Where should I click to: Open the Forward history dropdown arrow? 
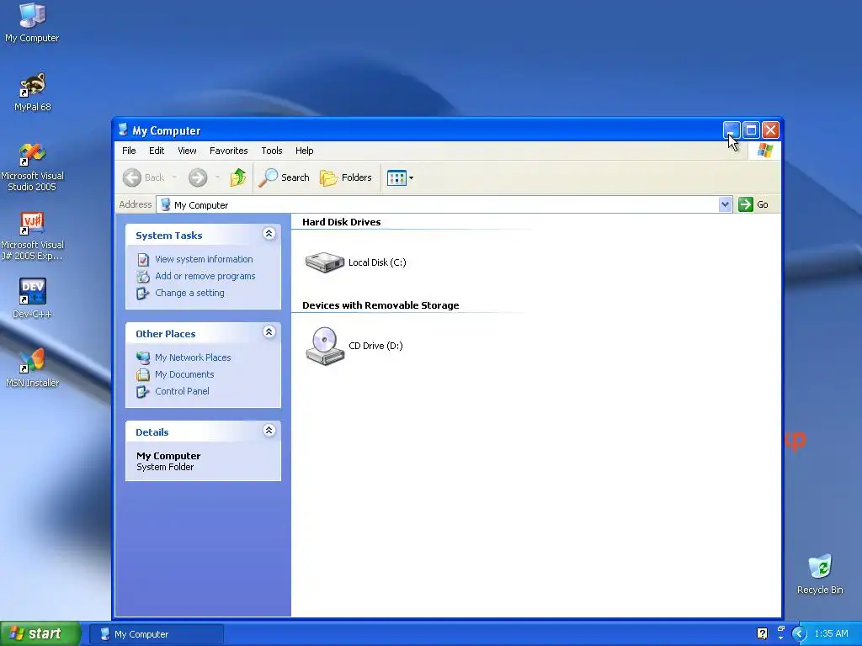217,177
